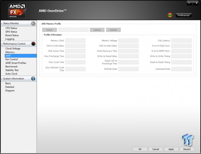Click the green status indicator icon
This screenshot has width=201, height=154.
click(x=170, y=15)
